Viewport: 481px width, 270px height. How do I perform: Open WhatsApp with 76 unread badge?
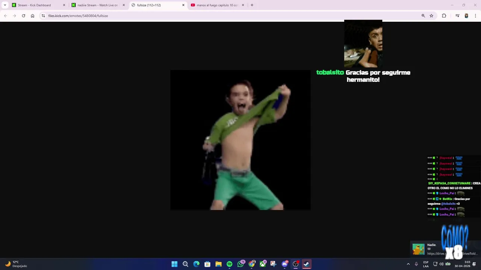[x=240, y=264]
